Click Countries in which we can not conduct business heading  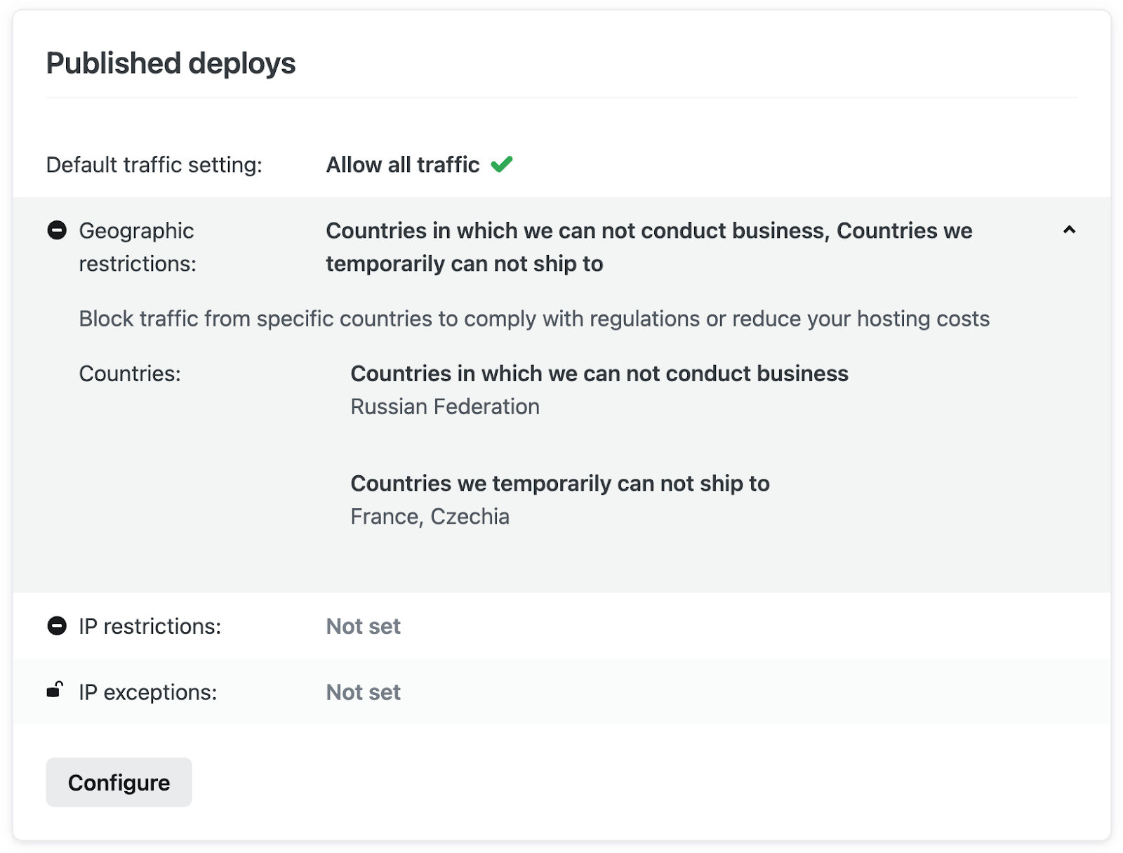(x=599, y=373)
